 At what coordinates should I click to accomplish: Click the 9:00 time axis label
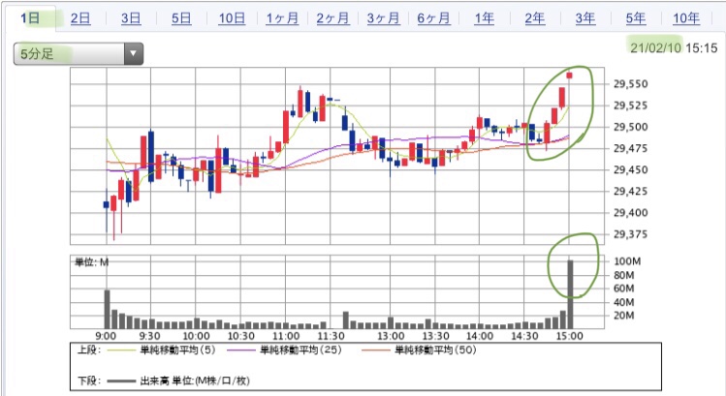click(x=106, y=336)
